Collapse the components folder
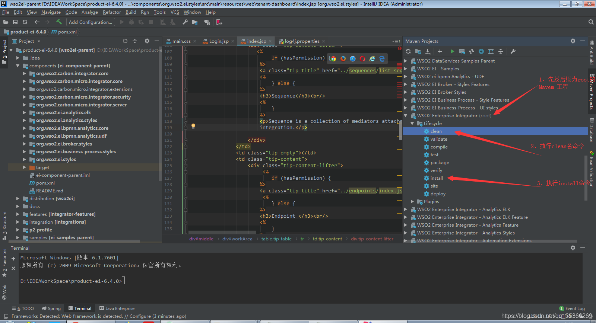This screenshot has height=323, width=596. [x=18, y=66]
